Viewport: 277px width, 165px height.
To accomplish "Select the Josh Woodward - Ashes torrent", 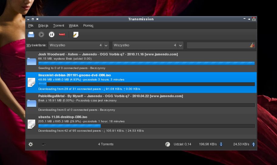I will pyautogui.click(x=141, y=61).
